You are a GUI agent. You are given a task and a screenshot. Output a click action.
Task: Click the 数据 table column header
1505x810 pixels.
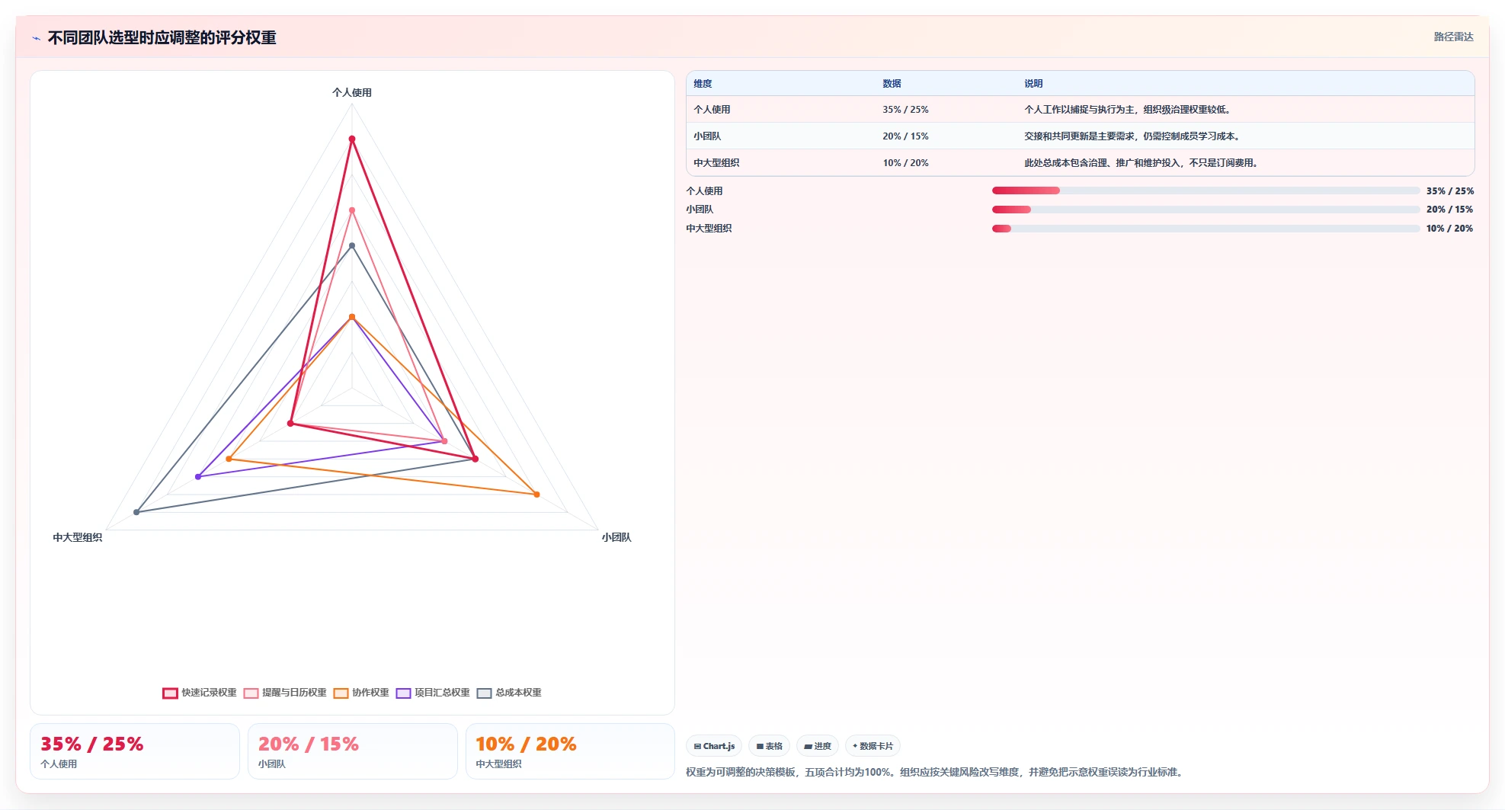pos(892,84)
